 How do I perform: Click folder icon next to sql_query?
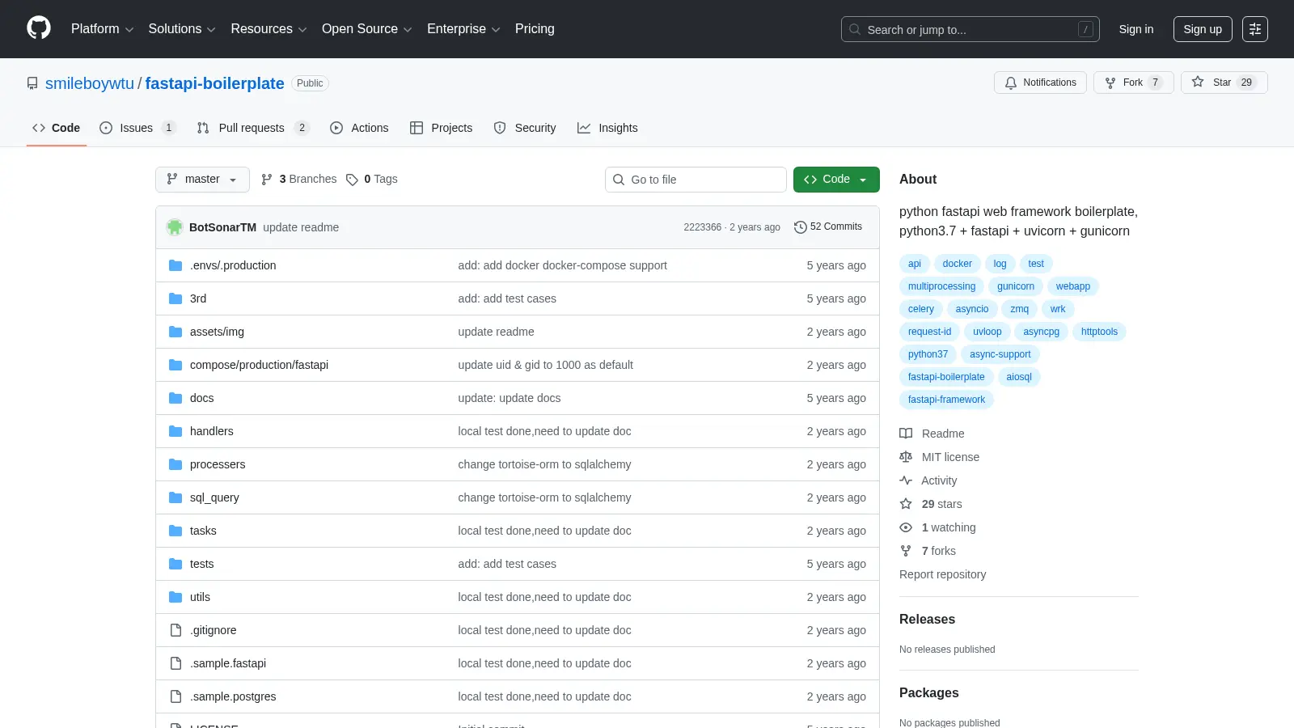(x=175, y=497)
